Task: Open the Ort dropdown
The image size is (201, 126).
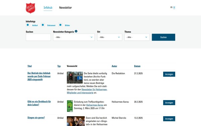Action: point(110,37)
